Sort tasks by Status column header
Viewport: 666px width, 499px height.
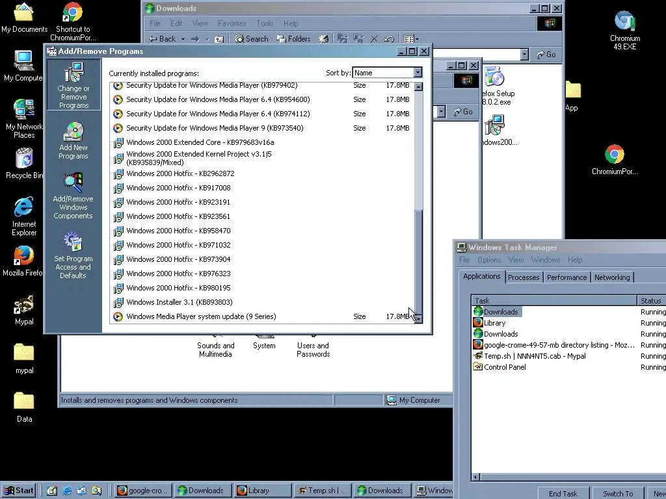(652, 300)
